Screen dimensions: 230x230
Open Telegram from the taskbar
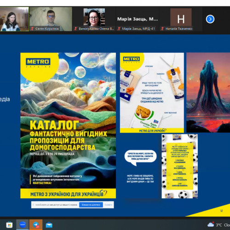[x=36, y=225]
